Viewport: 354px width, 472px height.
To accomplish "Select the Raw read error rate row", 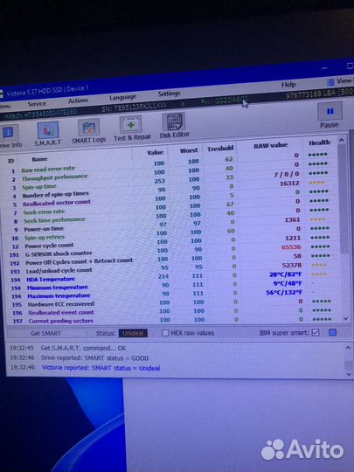I will point(169,163).
